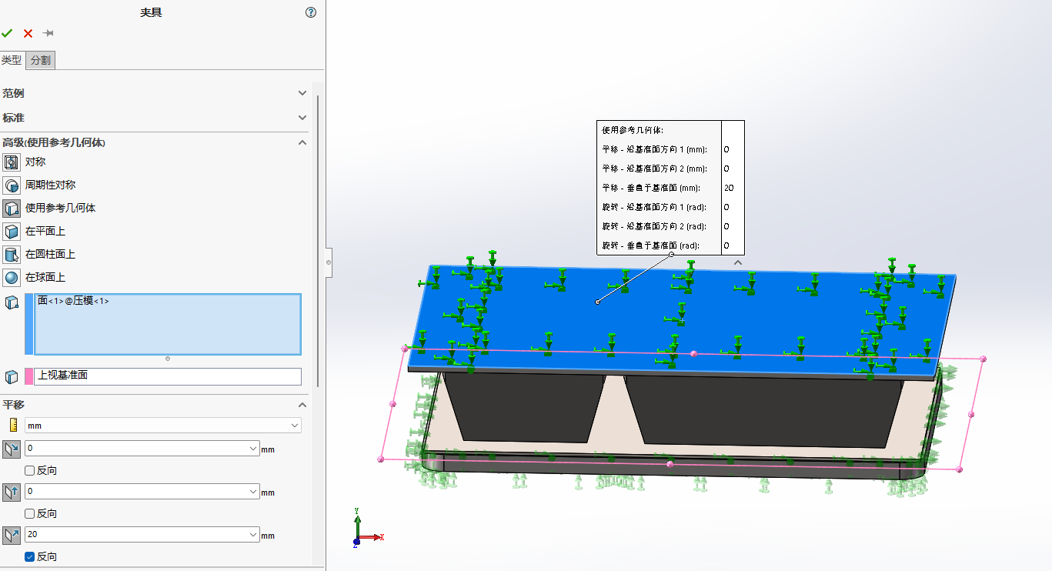
Task: Toggle the direction 1 translation icon
Action: point(12,449)
